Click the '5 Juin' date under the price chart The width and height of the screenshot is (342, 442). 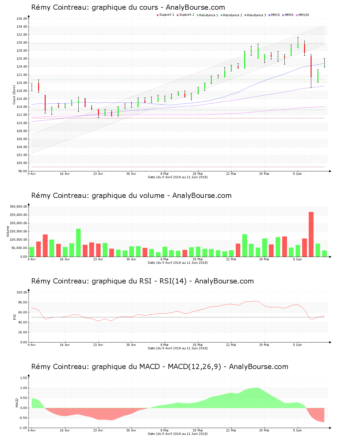[298, 174]
